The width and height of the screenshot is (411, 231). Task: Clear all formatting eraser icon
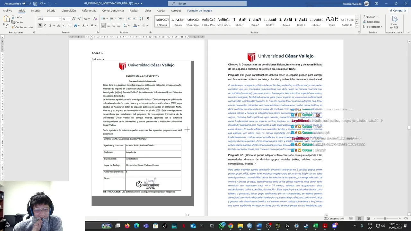[x=95, y=19]
